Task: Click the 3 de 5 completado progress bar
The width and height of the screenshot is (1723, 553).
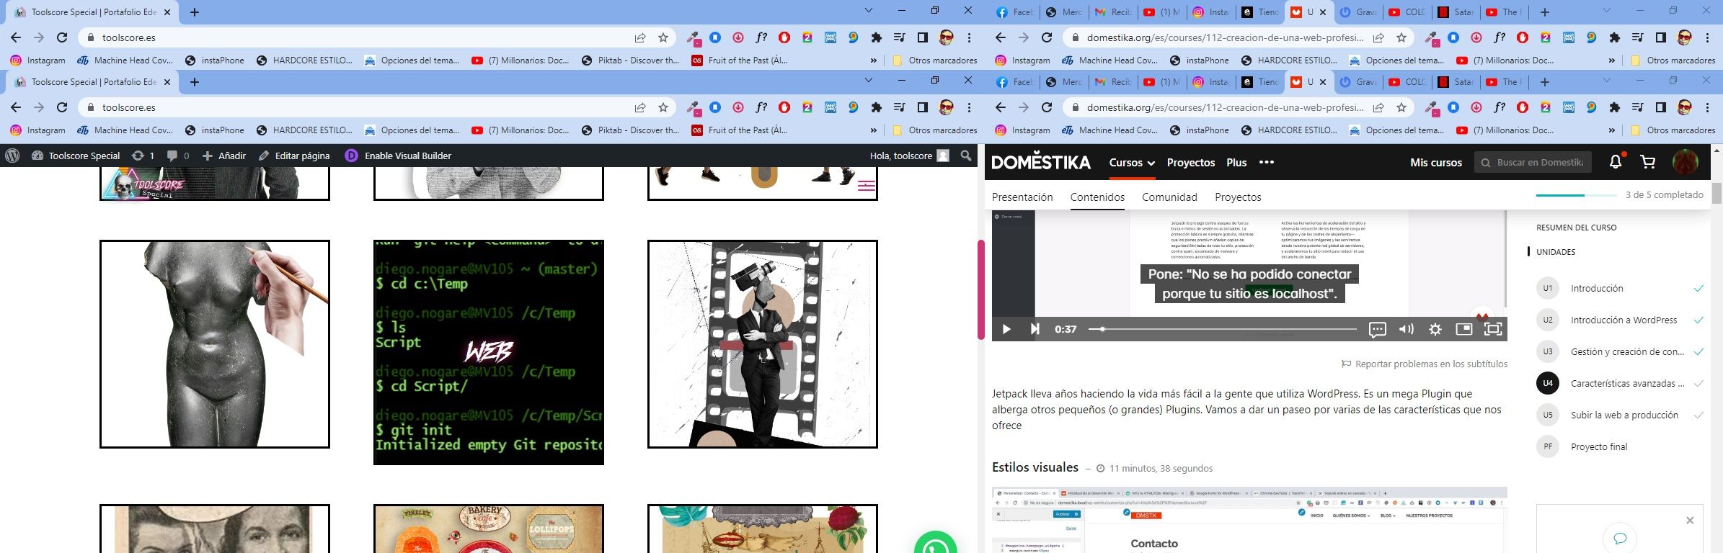Action: tap(1576, 195)
